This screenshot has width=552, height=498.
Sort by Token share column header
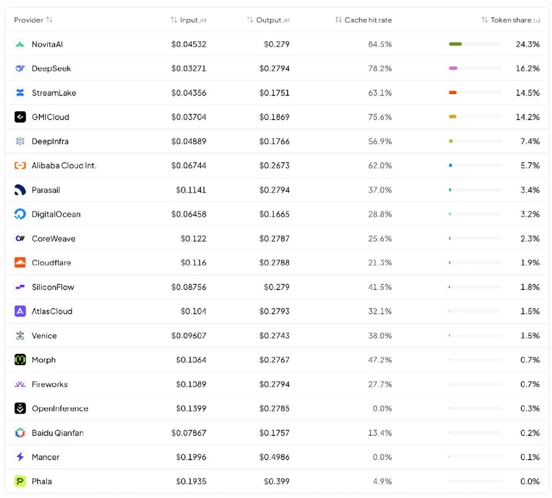pos(511,20)
